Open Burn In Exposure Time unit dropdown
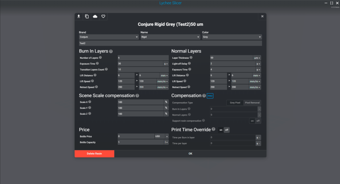The height and width of the screenshot is (184, 340). (166, 64)
